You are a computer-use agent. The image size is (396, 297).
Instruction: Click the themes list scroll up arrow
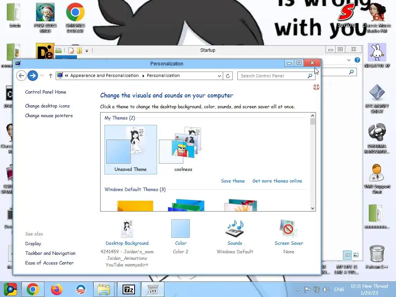pos(312,116)
